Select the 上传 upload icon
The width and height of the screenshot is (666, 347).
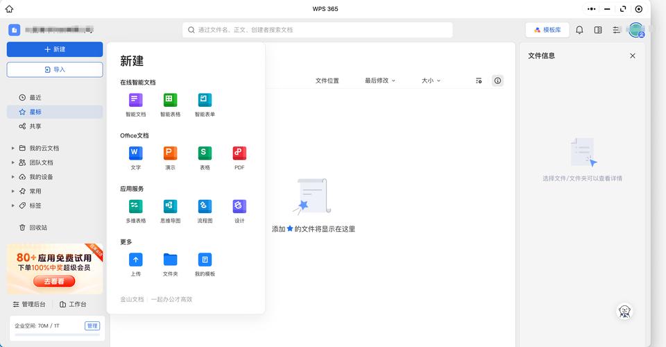point(135,260)
